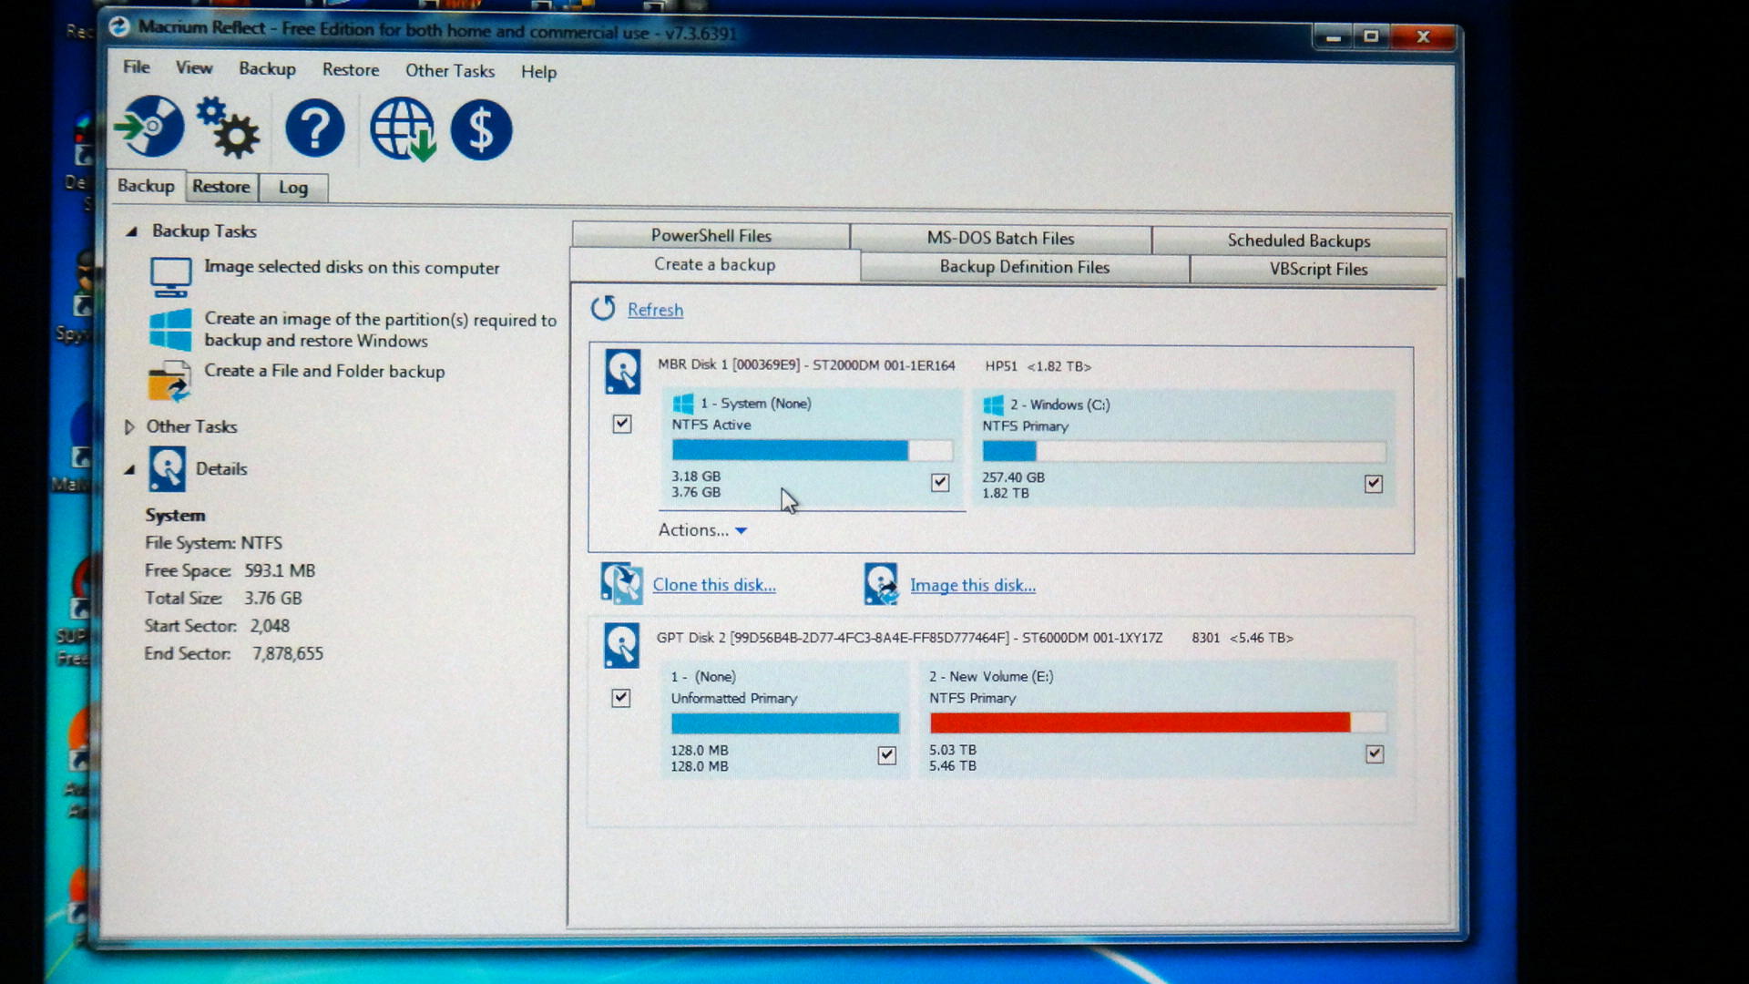Click the Unformatted Primary partition usage bar
This screenshot has height=984, width=1749.
pos(785,723)
